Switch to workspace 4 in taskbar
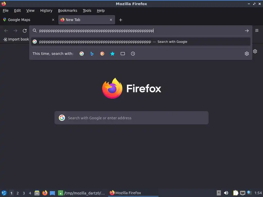263x197 pixels. coord(30,193)
